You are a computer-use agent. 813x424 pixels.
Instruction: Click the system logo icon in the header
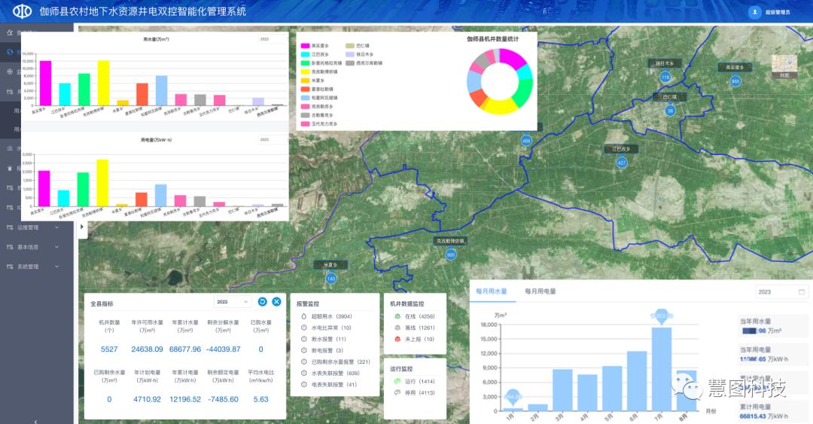(22, 11)
